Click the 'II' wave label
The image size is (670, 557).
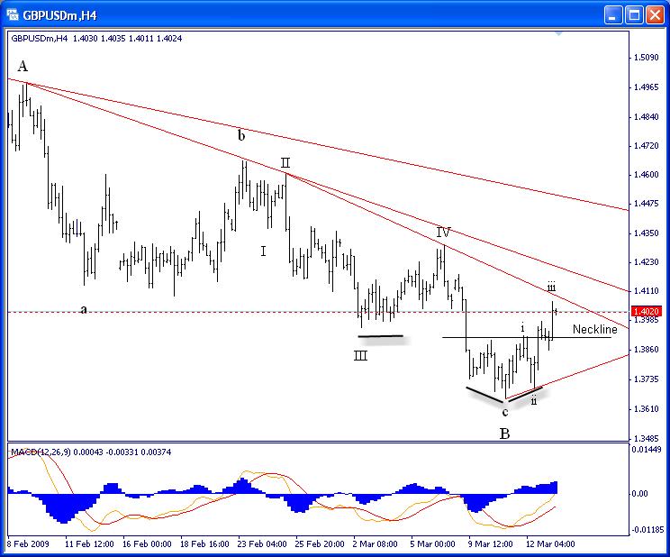tap(285, 163)
